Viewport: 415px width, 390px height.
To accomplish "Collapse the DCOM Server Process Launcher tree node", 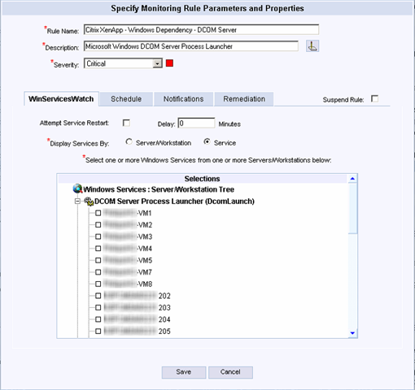I will tap(77, 201).
